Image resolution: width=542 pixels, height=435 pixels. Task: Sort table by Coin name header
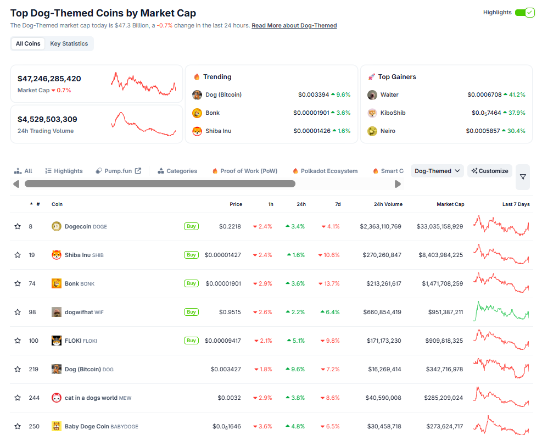[x=57, y=204]
